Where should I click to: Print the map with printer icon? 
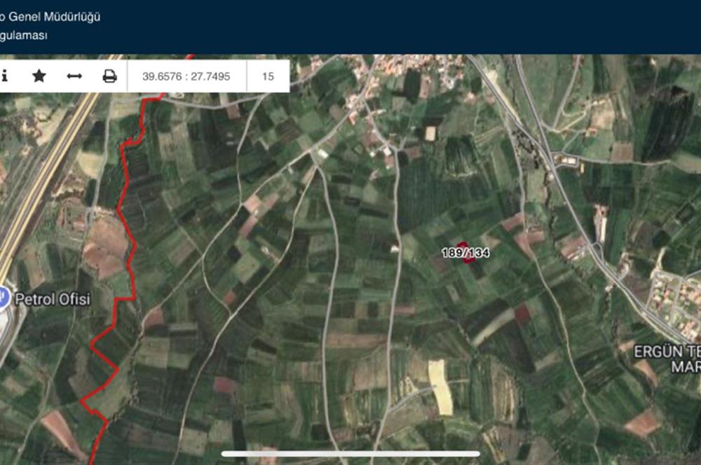(109, 76)
